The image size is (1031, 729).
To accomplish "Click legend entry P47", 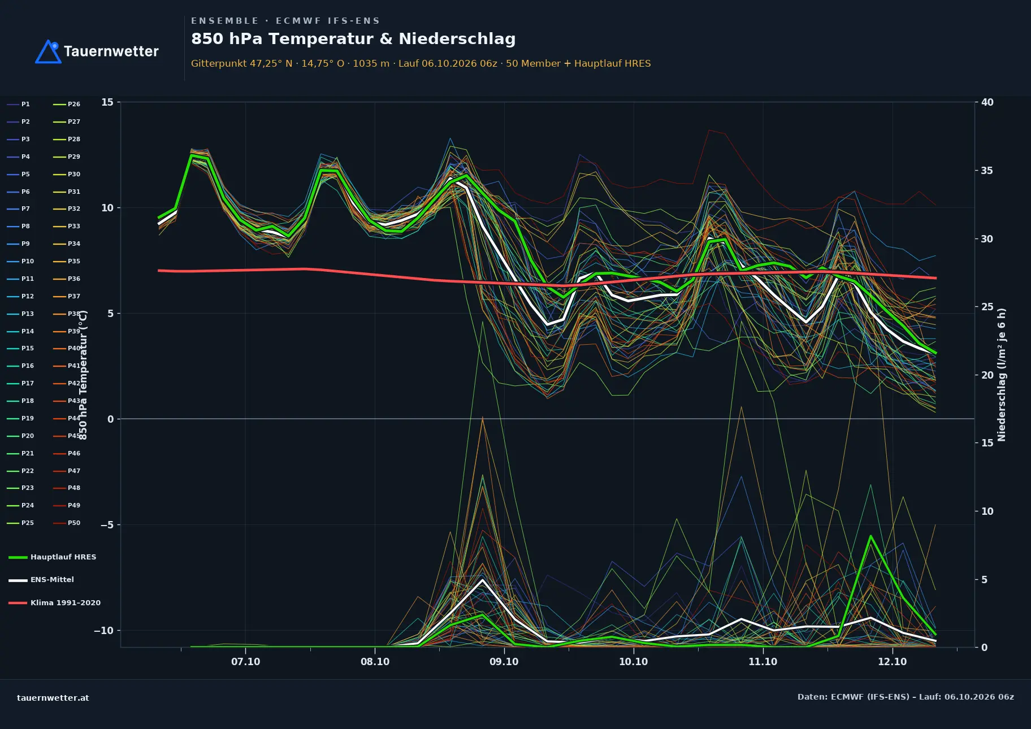I will pyautogui.click(x=67, y=471).
